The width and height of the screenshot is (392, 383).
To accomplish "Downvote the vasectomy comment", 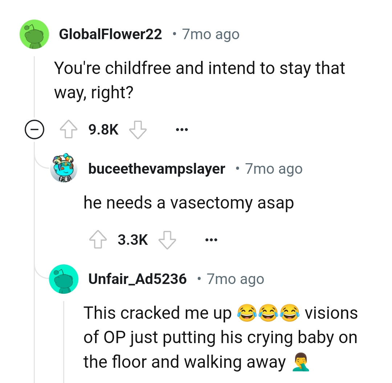I will tap(168, 239).
